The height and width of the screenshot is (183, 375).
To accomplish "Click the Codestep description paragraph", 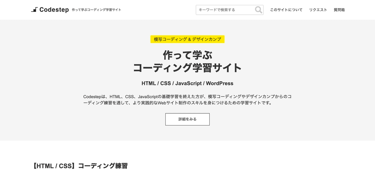I will pos(187,100).
